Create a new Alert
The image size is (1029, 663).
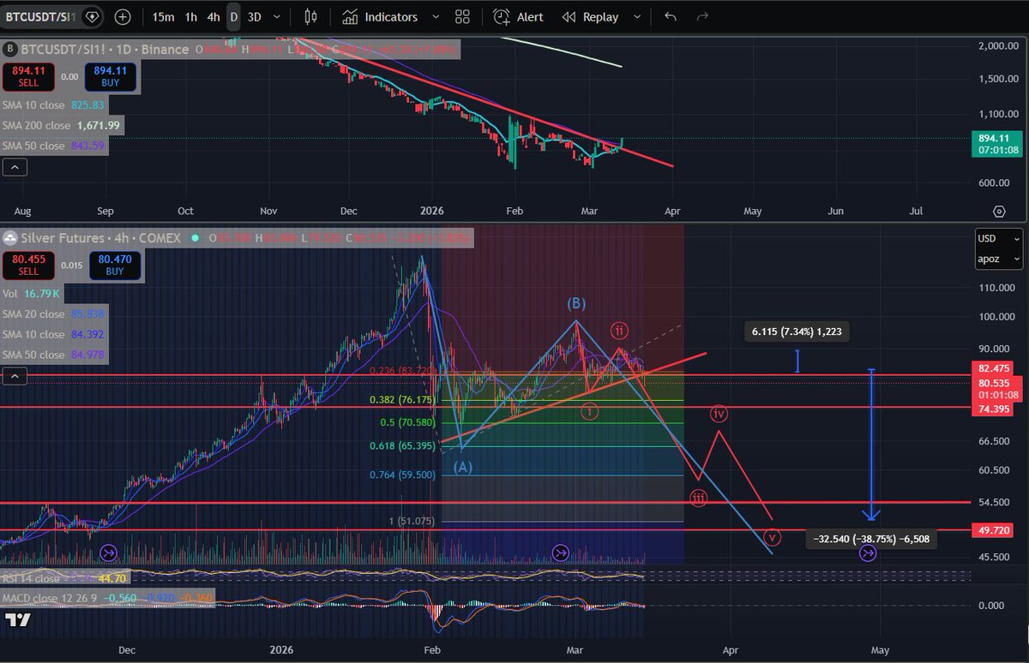pos(519,16)
